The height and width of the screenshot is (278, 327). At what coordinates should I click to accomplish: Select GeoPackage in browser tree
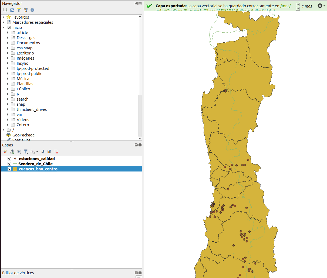coord(23,135)
